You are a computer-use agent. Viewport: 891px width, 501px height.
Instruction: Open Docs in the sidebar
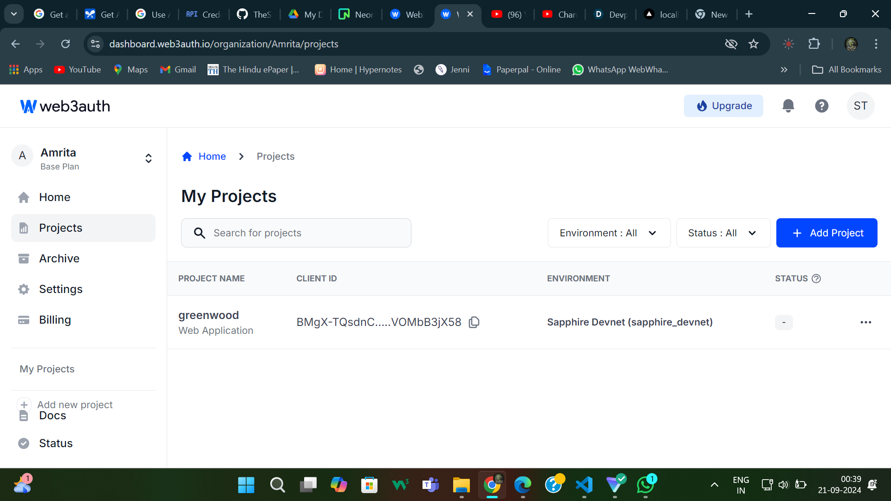[52, 416]
